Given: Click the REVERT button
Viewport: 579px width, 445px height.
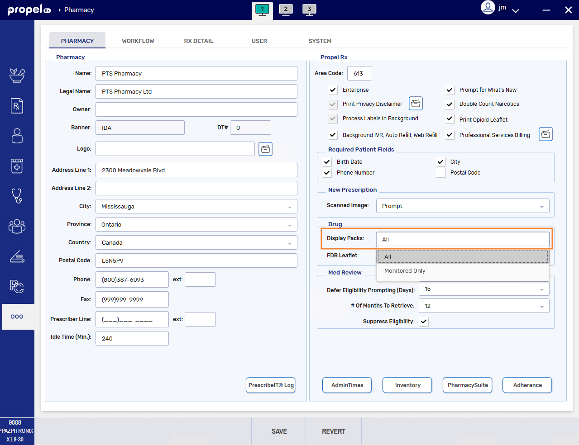Looking at the screenshot, I should click(334, 431).
